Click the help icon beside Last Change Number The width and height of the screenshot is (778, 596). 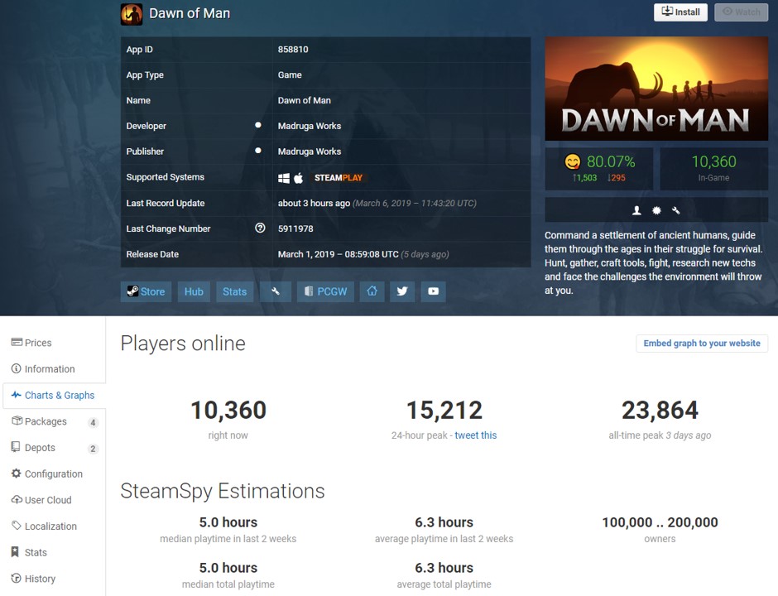[x=260, y=228]
